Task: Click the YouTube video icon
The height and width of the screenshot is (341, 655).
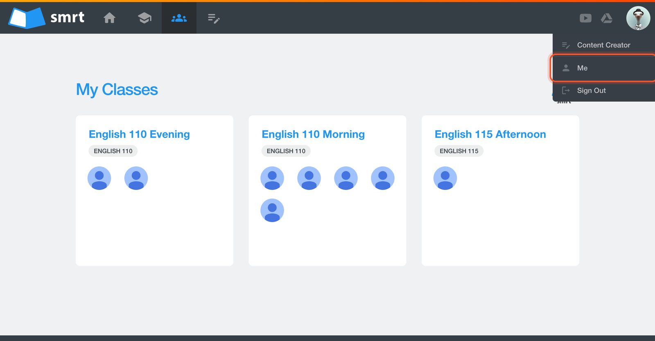Action: [x=585, y=18]
